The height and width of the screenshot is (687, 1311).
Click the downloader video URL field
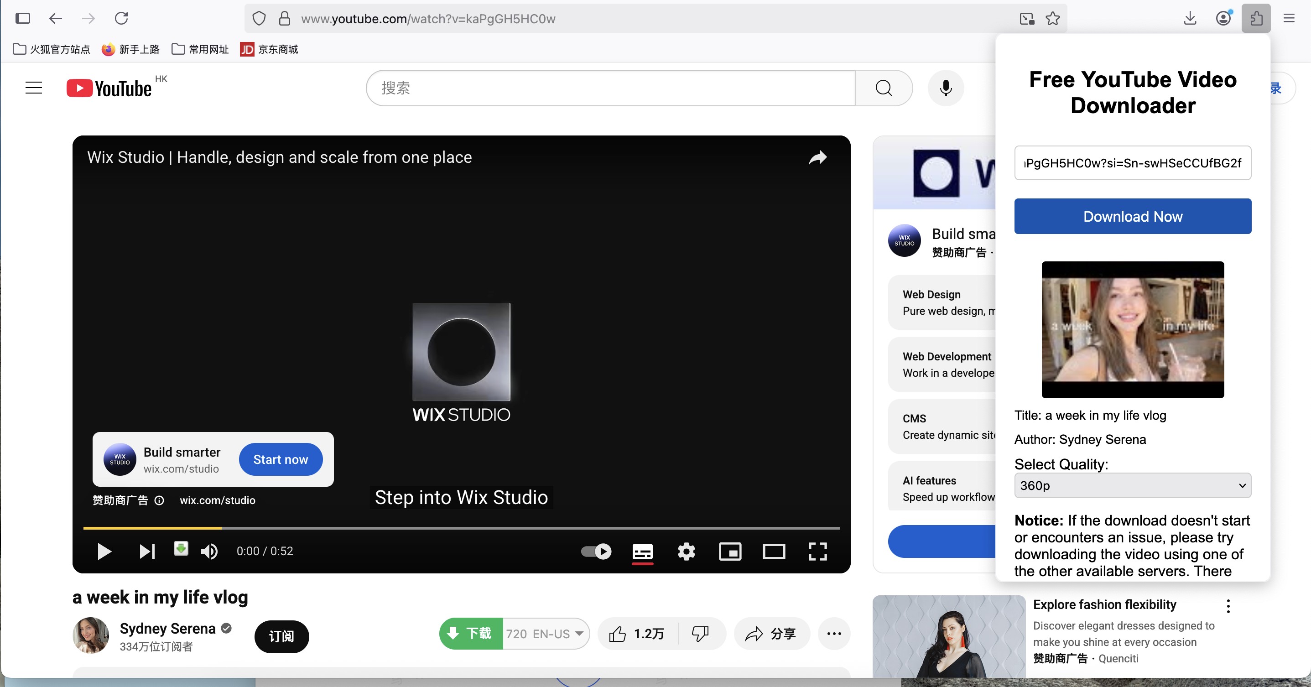pyautogui.click(x=1132, y=163)
